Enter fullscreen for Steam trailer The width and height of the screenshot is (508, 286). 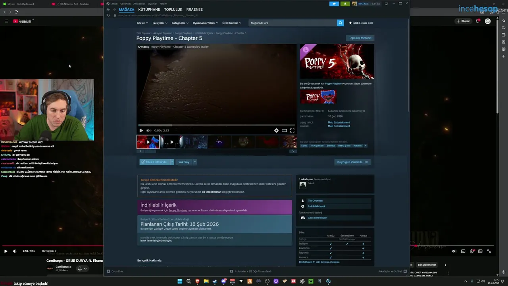(292, 130)
